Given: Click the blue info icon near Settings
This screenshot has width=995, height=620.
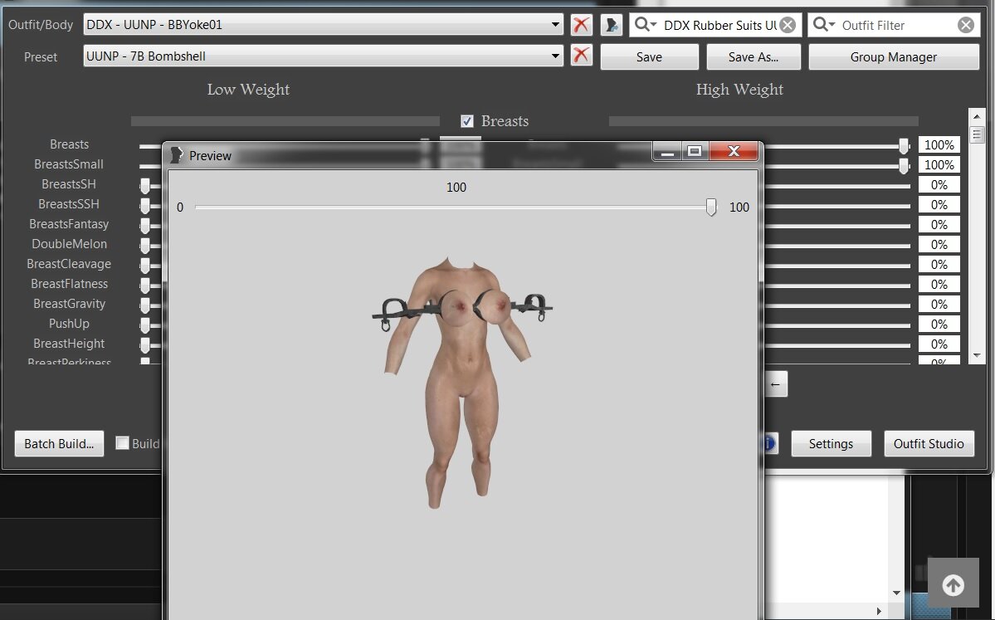Looking at the screenshot, I should tap(770, 443).
